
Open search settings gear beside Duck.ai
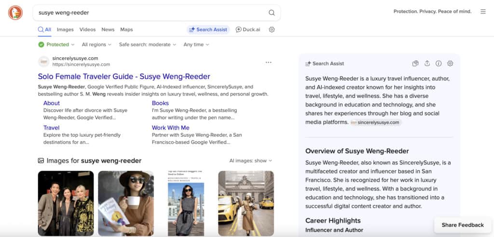[x=272, y=29]
